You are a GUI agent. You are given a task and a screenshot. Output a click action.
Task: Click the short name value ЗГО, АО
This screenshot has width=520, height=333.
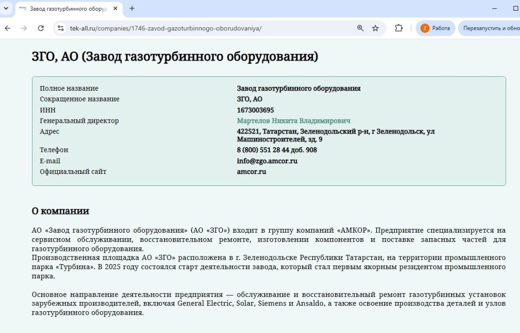pos(249,99)
